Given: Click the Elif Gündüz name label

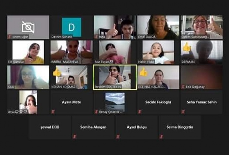Looking at the screenshot, I should [16, 62].
